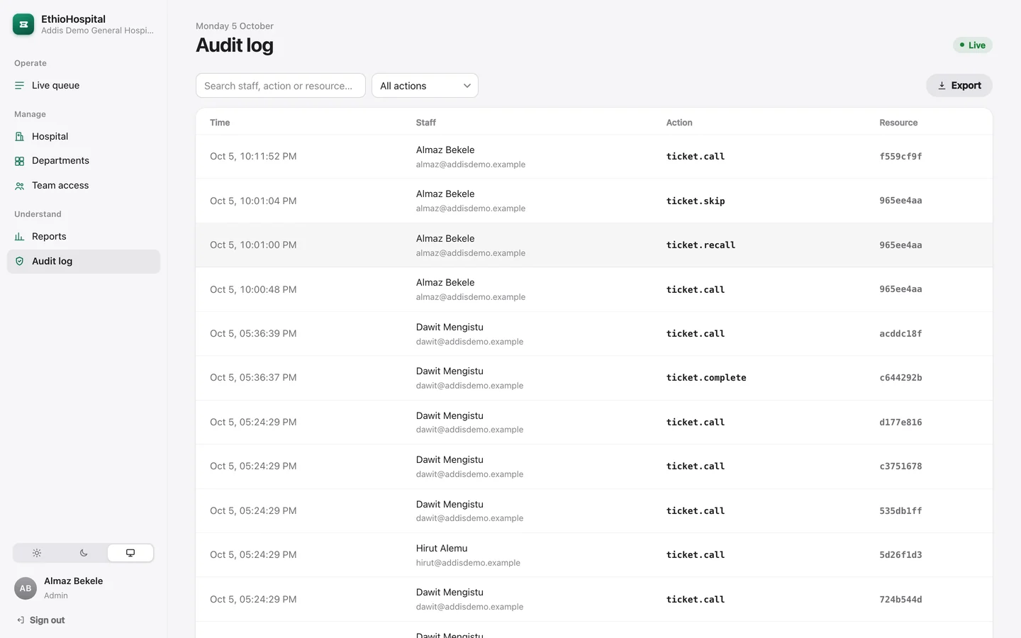Screen dimensions: 1021x638
Task: Click the Departments grid icon
Action: click(x=19, y=161)
